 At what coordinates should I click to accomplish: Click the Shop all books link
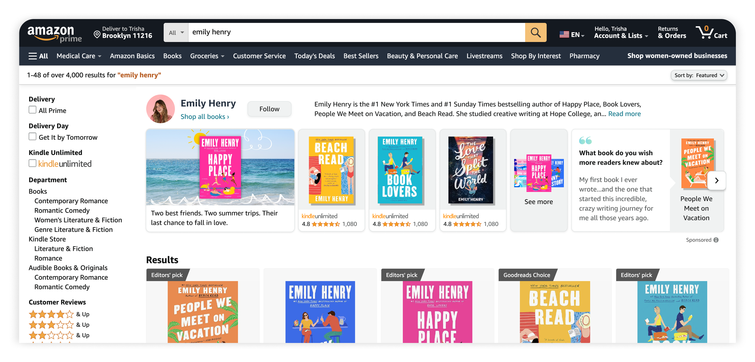204,117
